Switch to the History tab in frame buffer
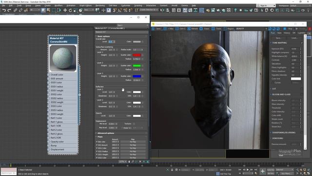The height and width of the screenshot is (176, 312). pyautogui.click(x=287, y=33)
